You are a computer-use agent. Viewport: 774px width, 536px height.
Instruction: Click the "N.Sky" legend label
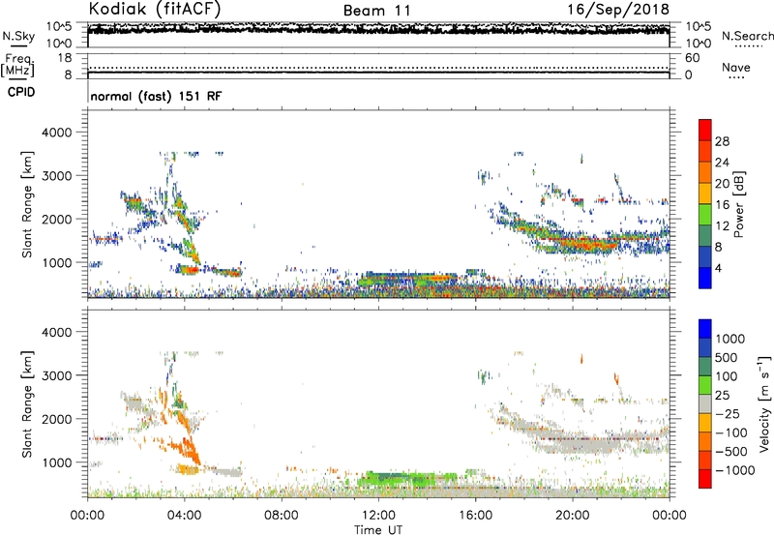click(x=18, y=36)
